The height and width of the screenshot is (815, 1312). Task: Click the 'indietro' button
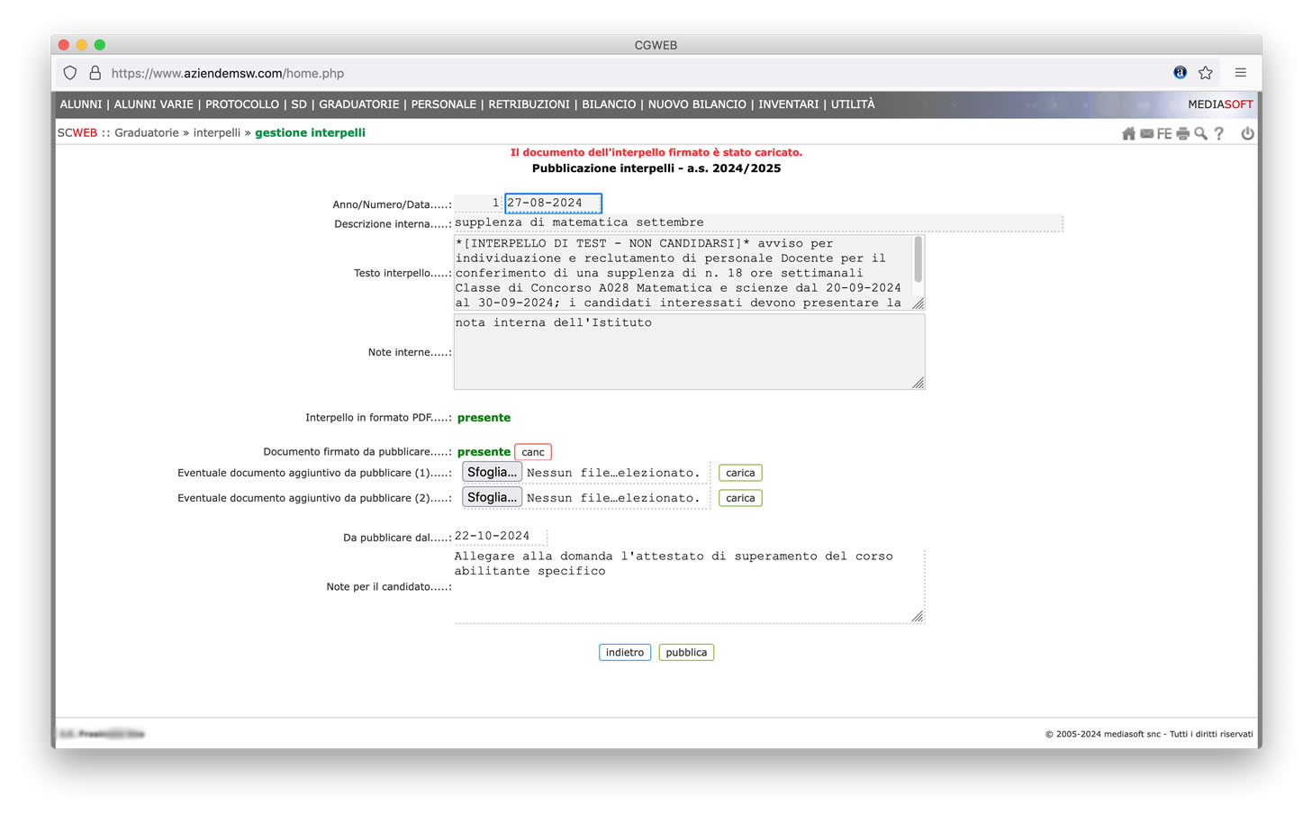click(625, 652)
